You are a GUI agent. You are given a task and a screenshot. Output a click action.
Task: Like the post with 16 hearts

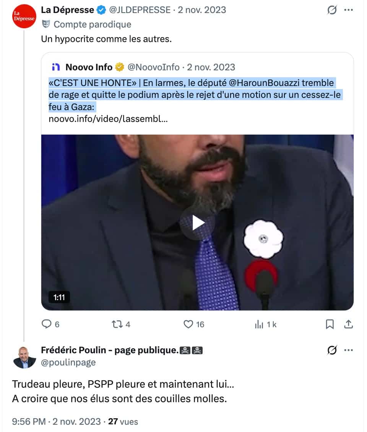[188, 324]
